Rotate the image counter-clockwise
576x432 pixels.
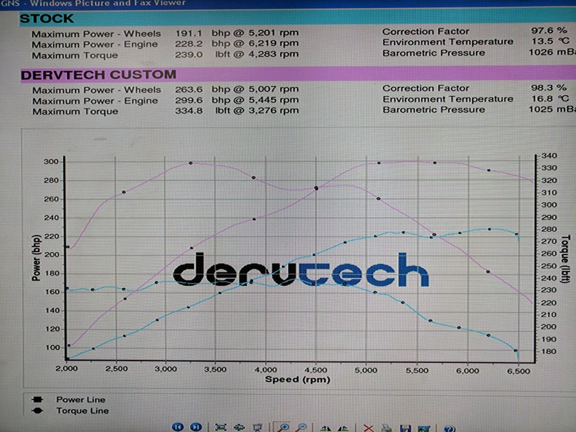point(343,427)
